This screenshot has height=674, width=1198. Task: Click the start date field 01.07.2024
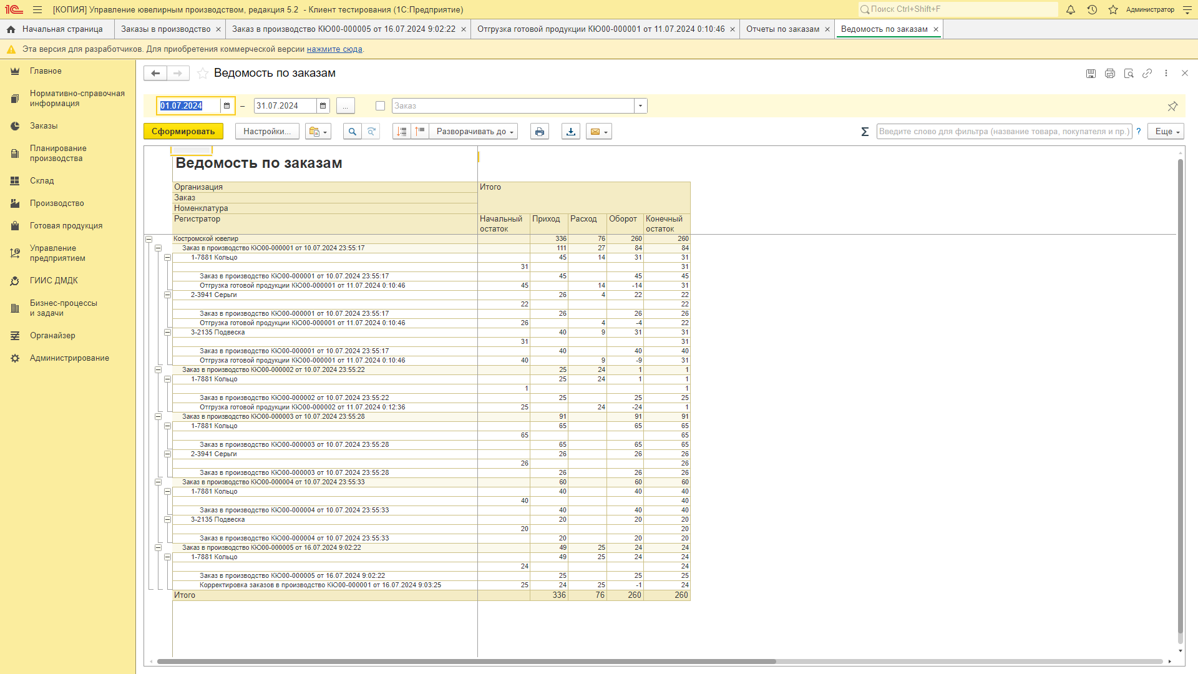(189, 106)
